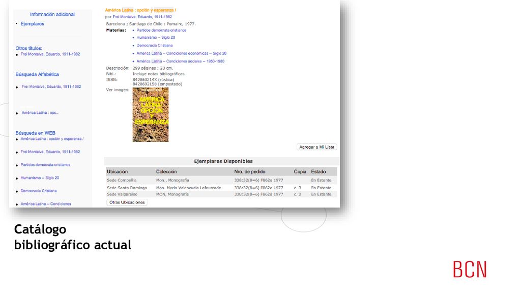Click copy value 'c. 3'
The width and height of the screenshot is (521, 293).
coord(297,188)
